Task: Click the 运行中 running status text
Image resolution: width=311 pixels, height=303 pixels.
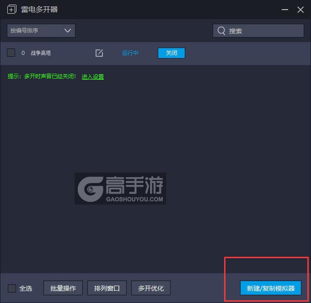Action: 130,53
